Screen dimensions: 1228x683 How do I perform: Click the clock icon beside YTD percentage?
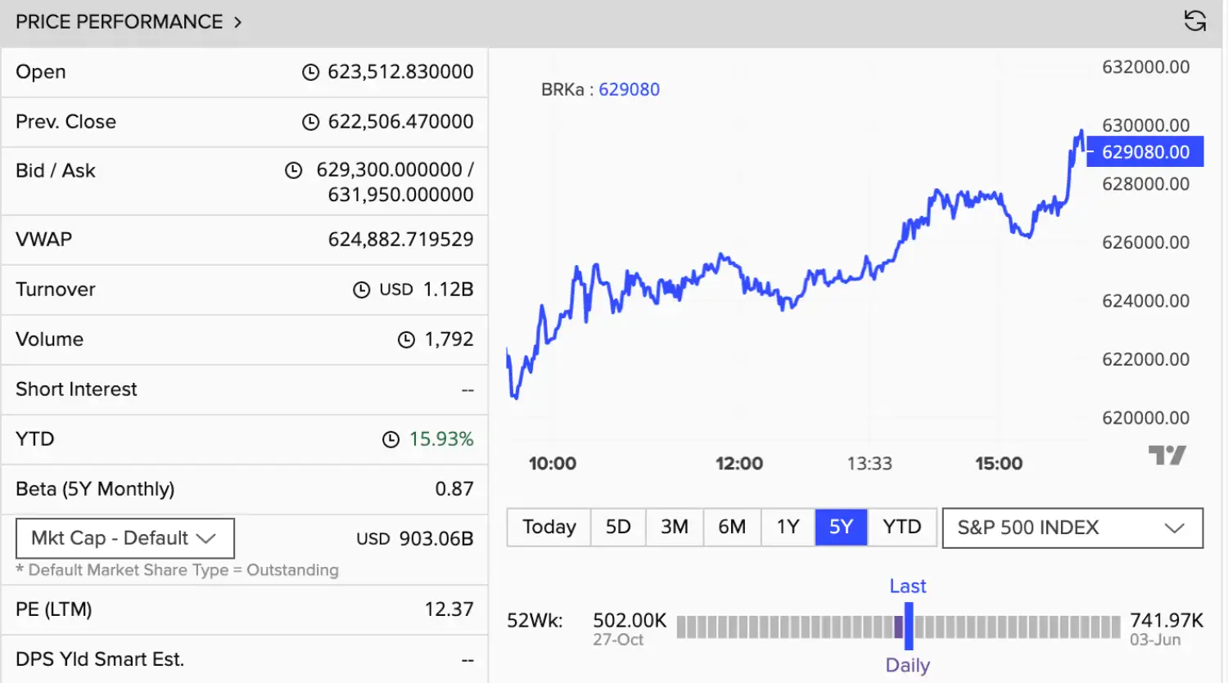click(391, 439)
